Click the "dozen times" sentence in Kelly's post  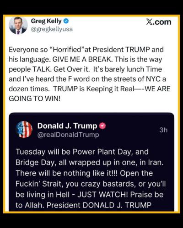(x=29, y=89)
